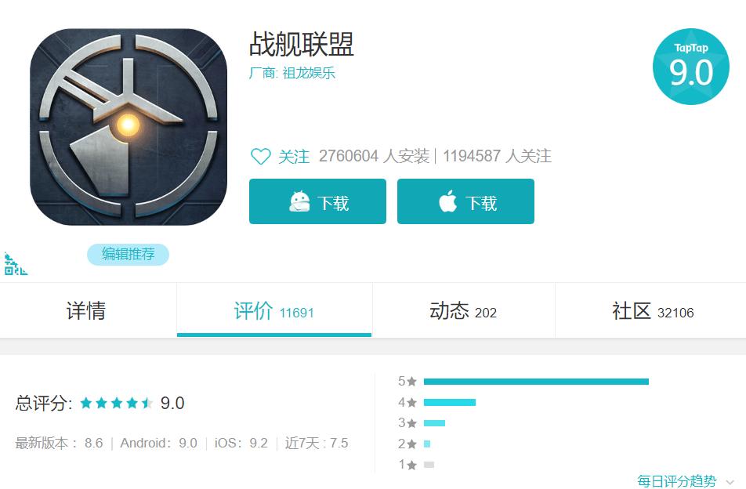The height and width of the screenshot is (489, 746).
Task: Click the Apple logo download icon
Action: click(447, 201)
